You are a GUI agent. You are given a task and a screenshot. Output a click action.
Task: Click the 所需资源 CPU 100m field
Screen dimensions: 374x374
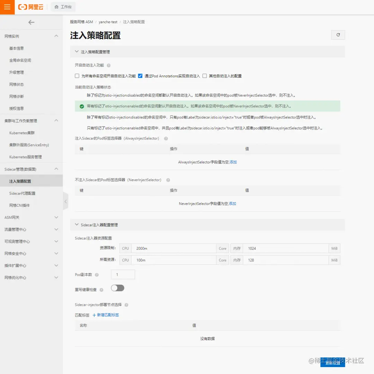173,260
